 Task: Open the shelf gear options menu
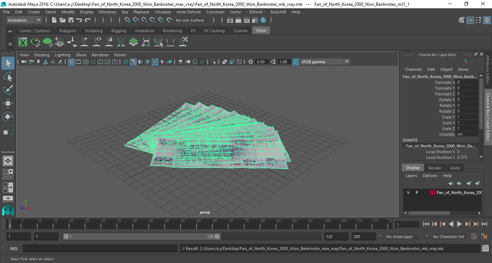(x=10, y=44)
